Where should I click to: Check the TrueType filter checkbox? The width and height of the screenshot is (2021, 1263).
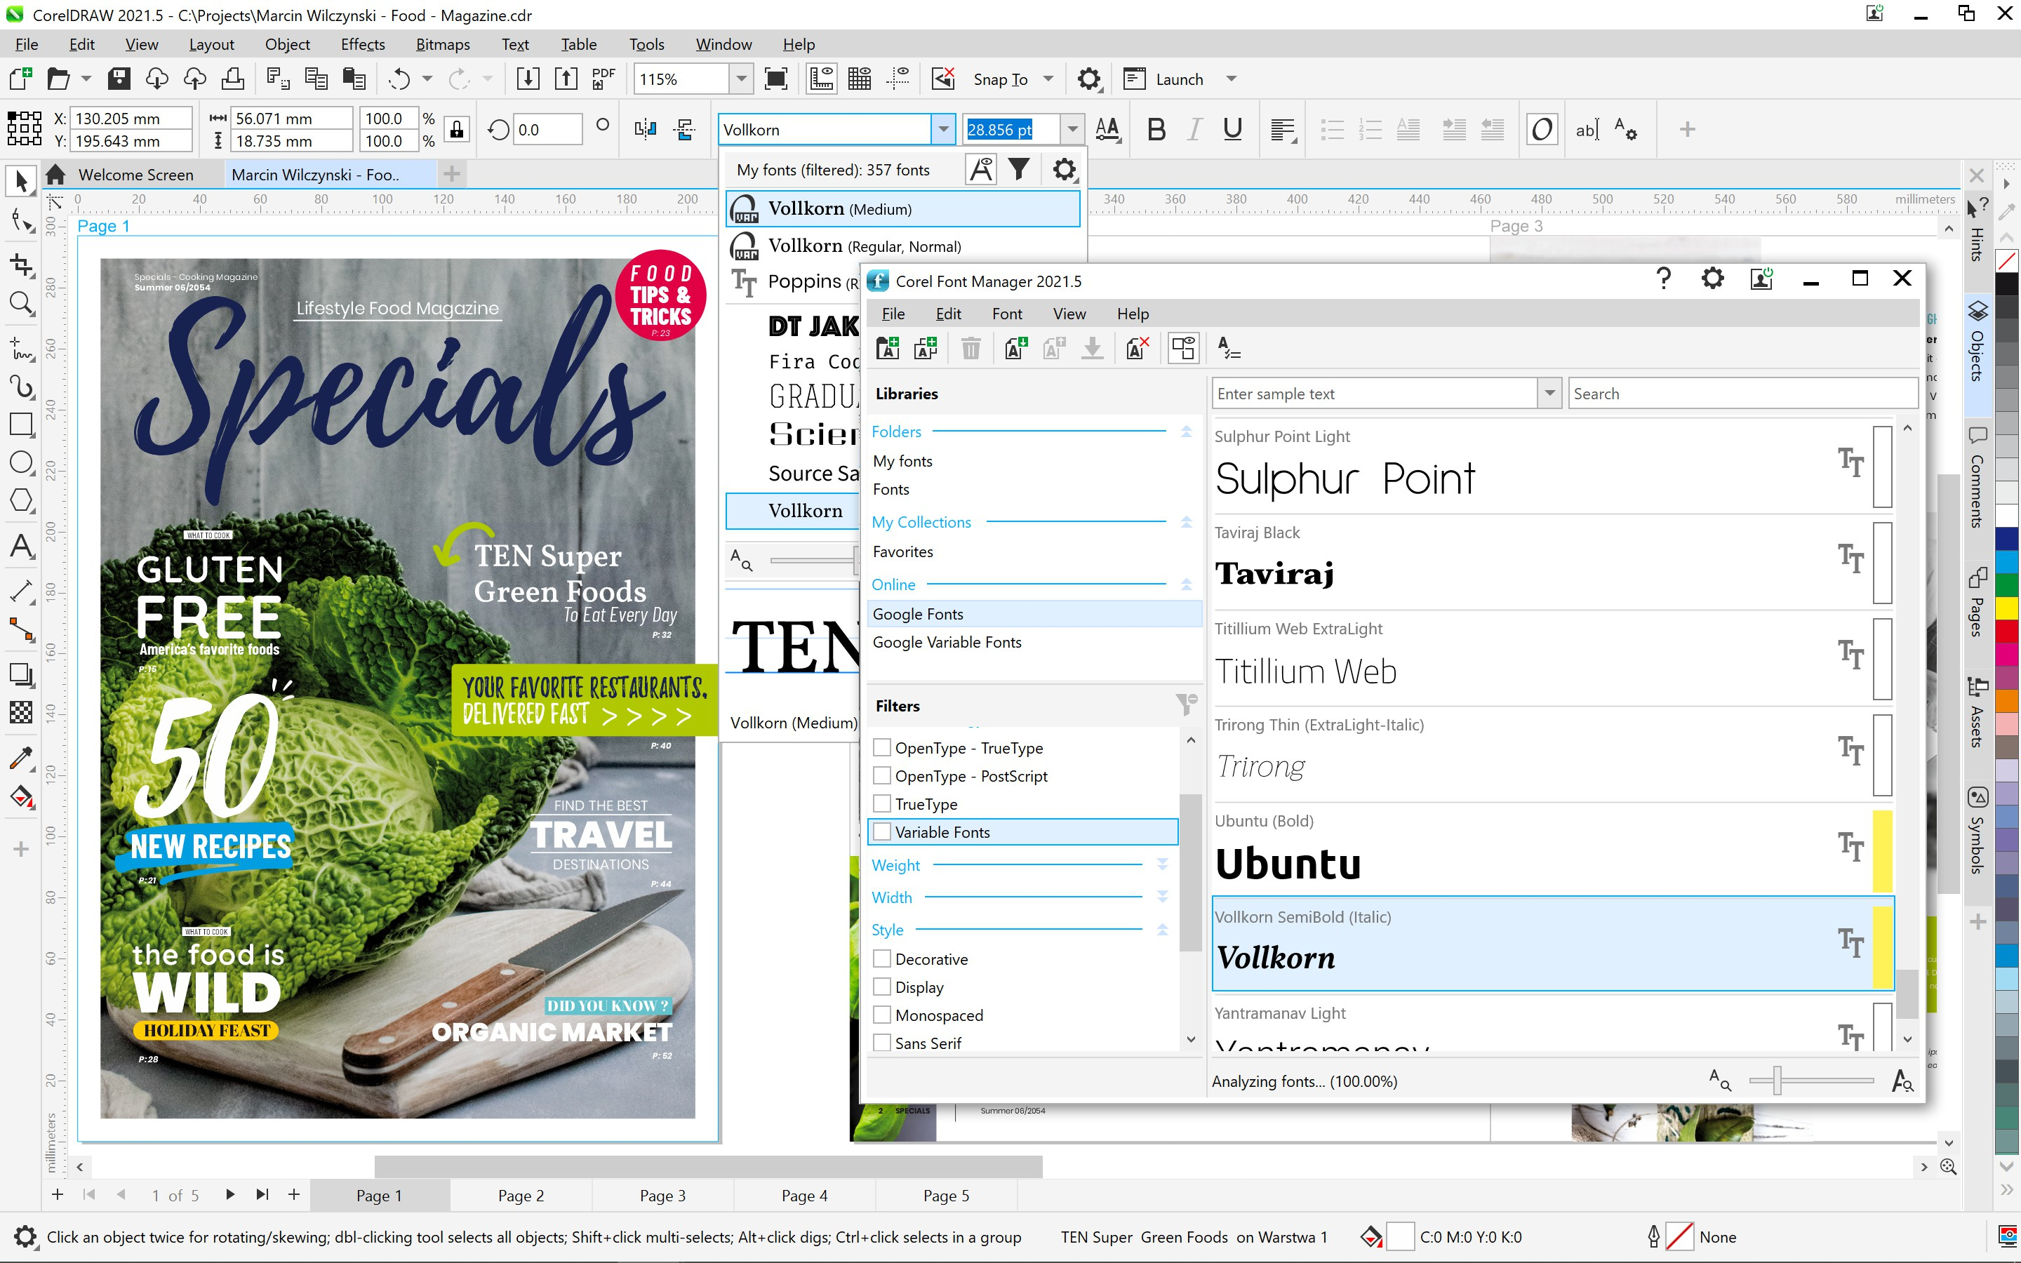882,803
